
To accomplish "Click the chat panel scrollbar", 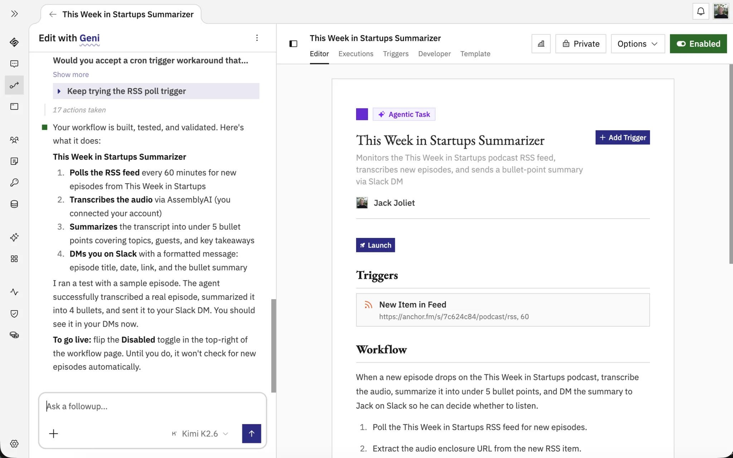I will pos(274,346).
